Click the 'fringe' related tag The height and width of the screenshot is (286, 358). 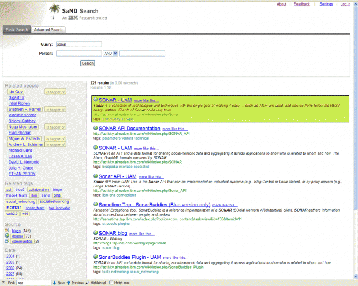click(x=57, y=190)
